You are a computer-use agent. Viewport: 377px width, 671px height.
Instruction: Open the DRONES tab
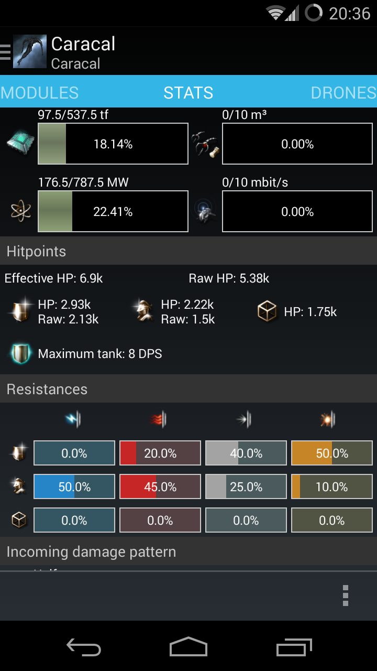(343, 93)
